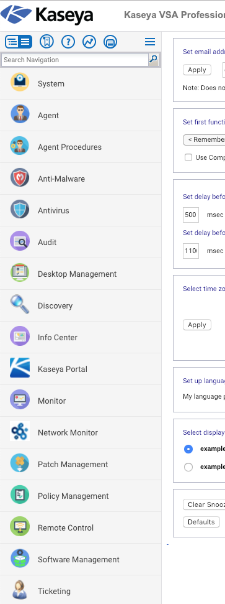Viewport: 225px width, 604px height.
Task: Expand the Info Center label
Action: point(58,337)
